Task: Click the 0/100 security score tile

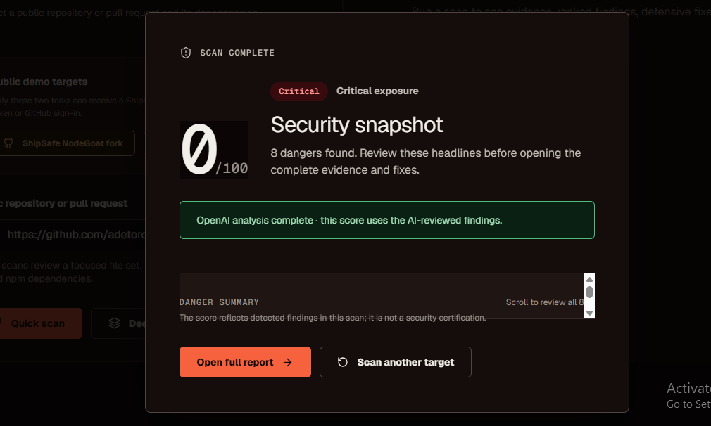Action: click(x=213, y=150)
